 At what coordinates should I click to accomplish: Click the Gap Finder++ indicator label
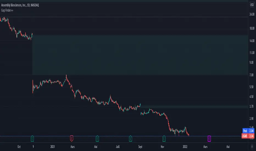click(x=7, y=10)
